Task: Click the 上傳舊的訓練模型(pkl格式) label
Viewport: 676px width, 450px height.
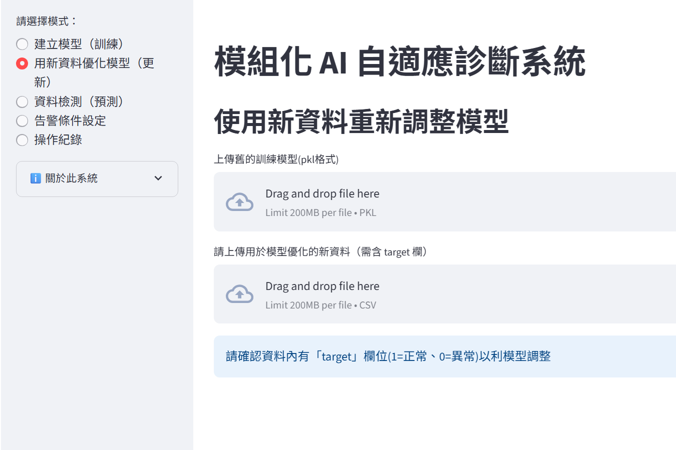Action: (x=276, y=159)
